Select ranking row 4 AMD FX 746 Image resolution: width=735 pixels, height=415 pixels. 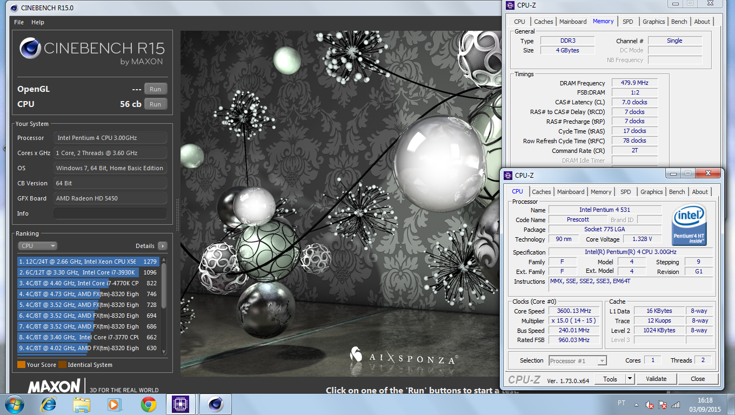click(x=89, y=294)
